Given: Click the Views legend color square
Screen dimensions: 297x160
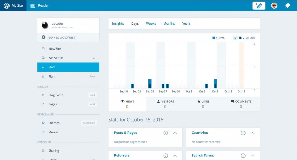Looking at the screenshot, I should [214, 38].
